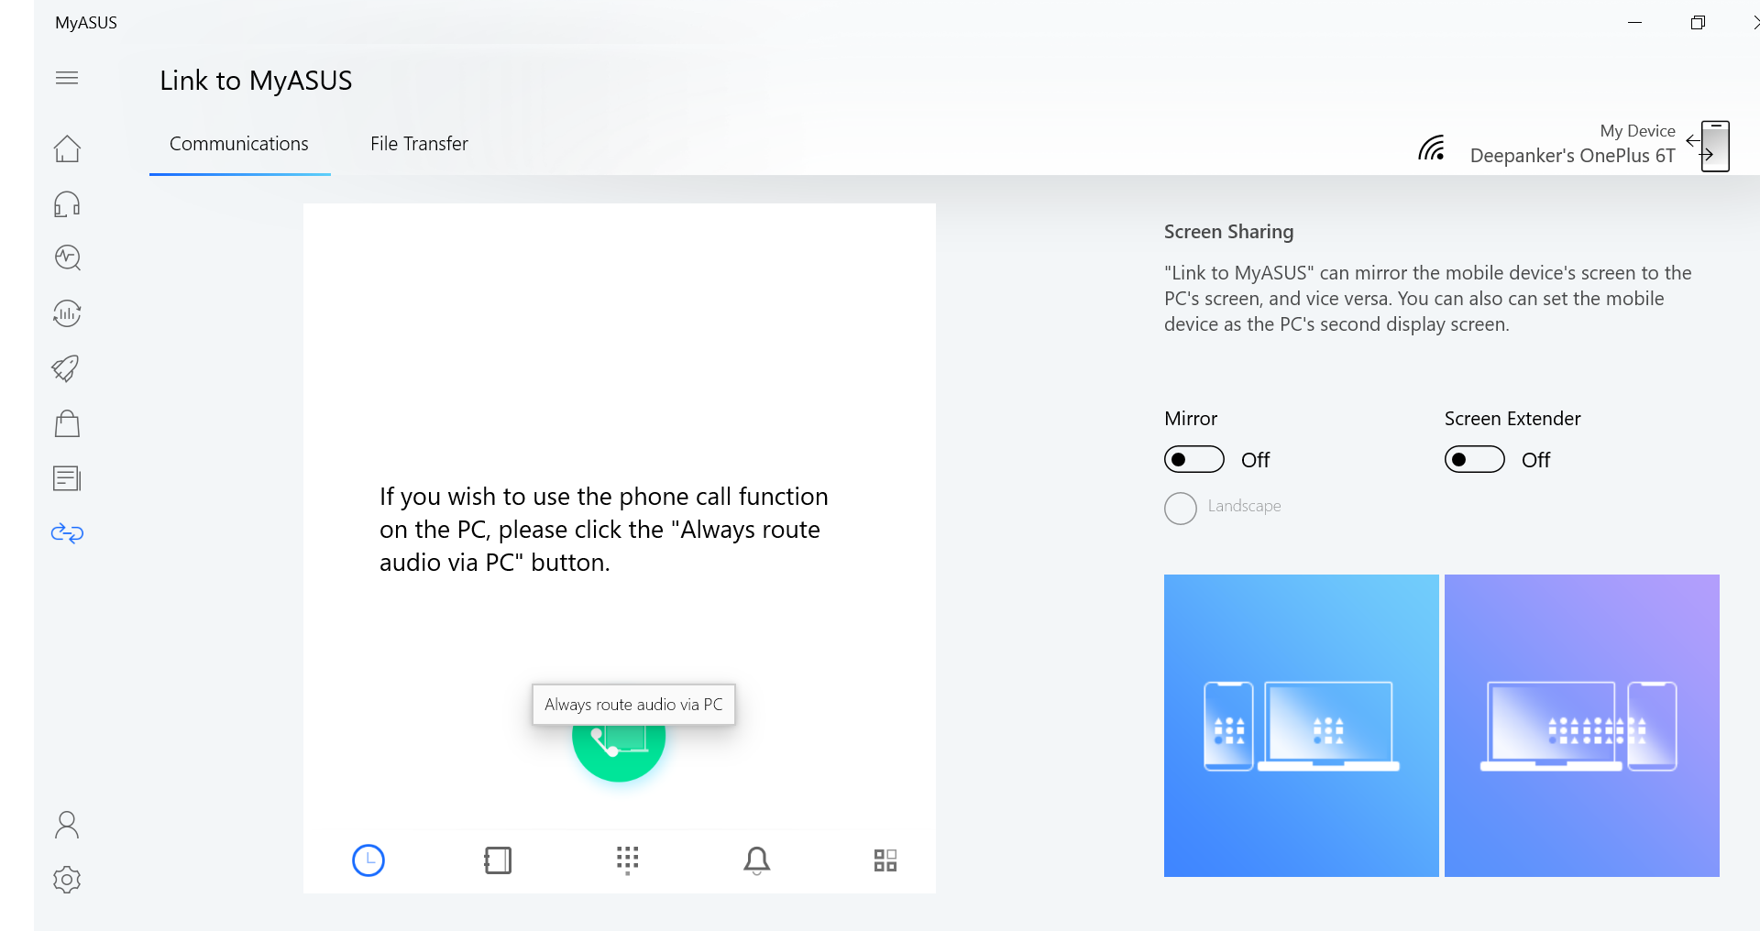Minimize the MyASUS window
This screenshot has width=1760, height=931.
point(1634,23)
